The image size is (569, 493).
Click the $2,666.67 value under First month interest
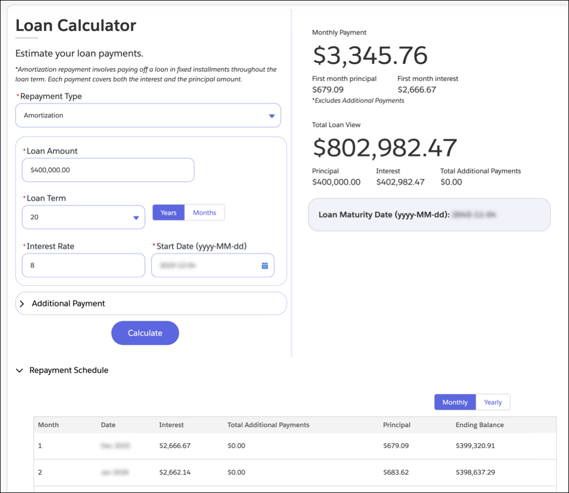[x=417, y=90]
